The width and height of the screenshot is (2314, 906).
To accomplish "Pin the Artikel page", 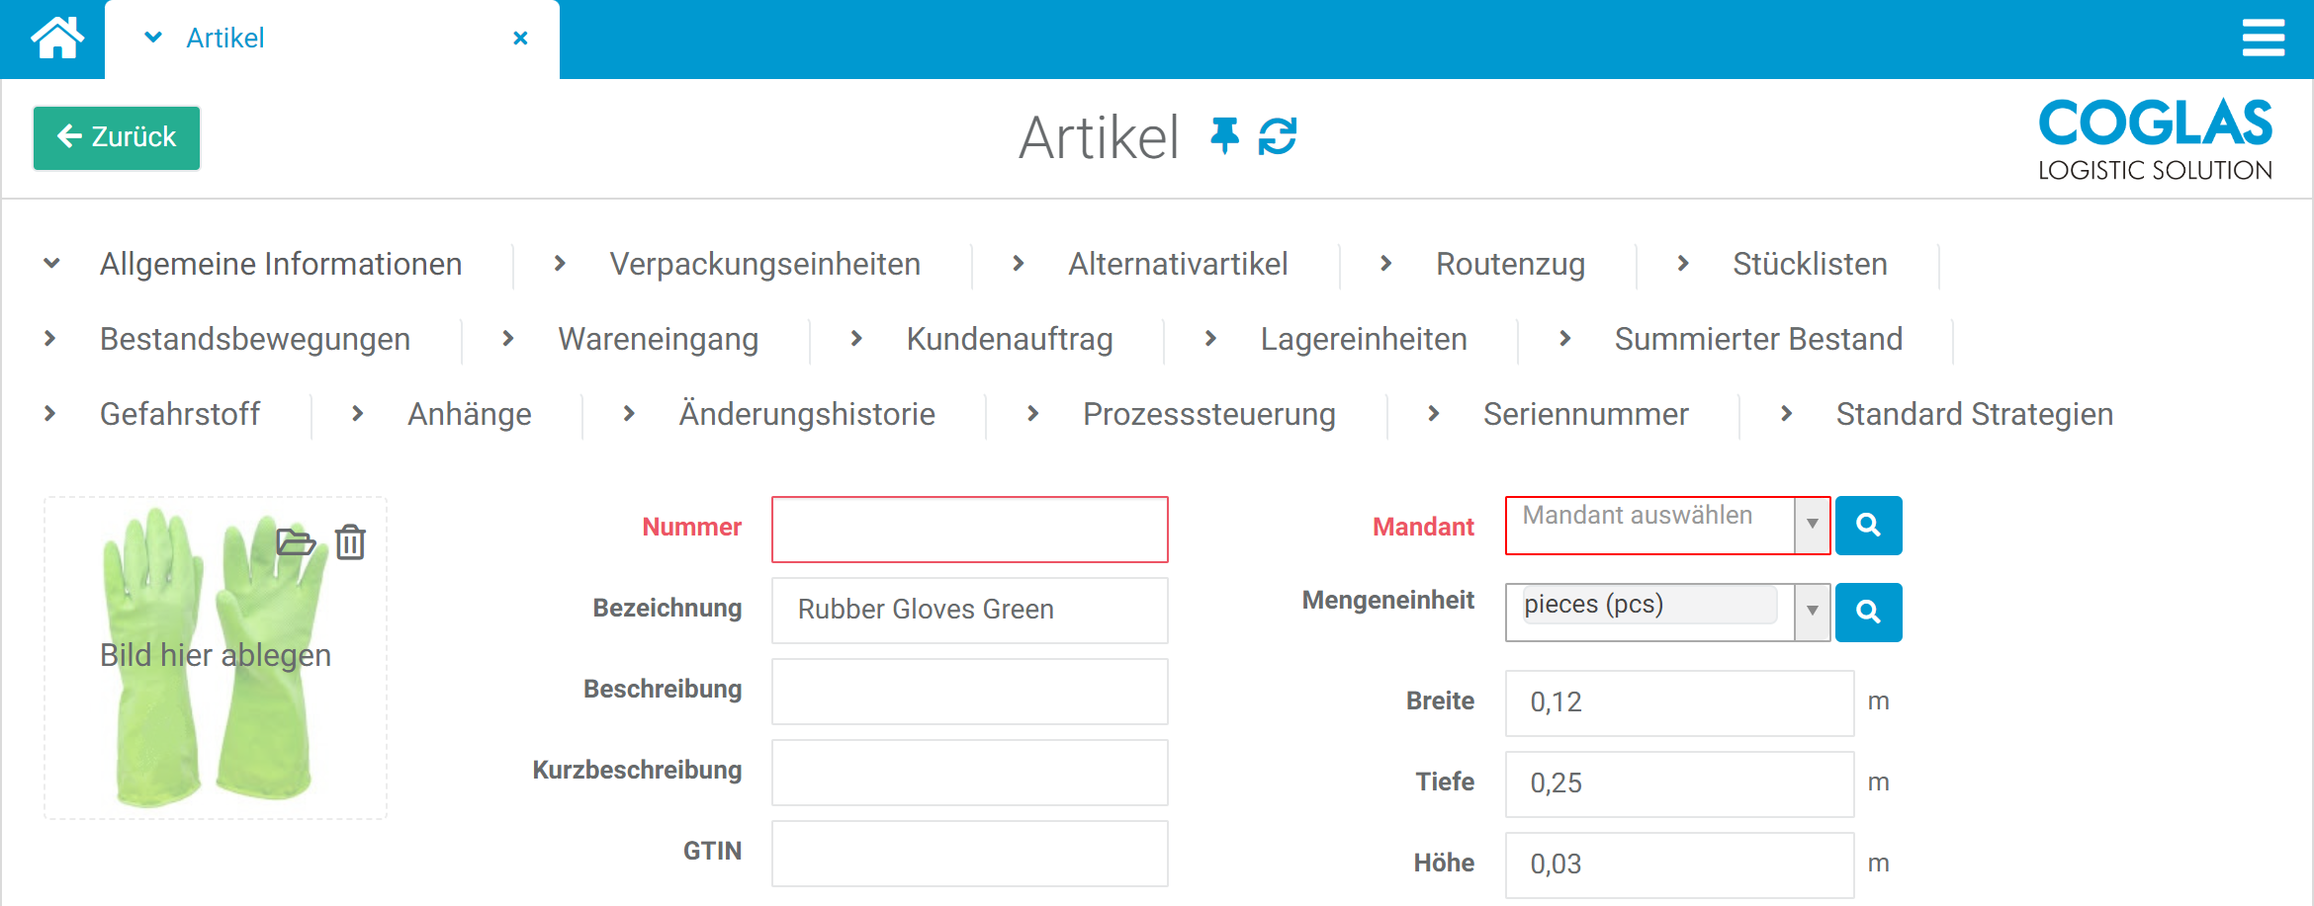I will tap(1224, 136).
